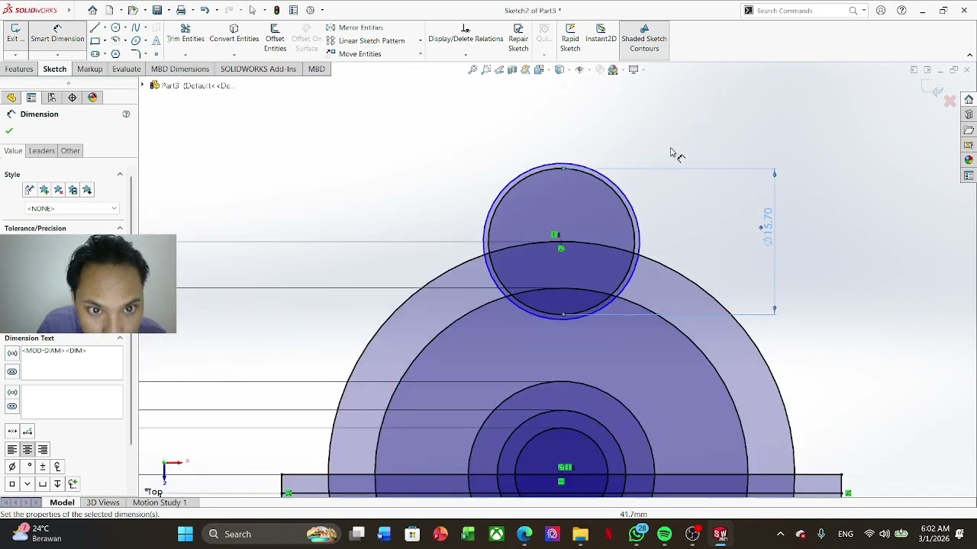Switch to the 3D Views bottom tab
The width and height of the screenshot is (977, 549).
[x=103, y=502]
